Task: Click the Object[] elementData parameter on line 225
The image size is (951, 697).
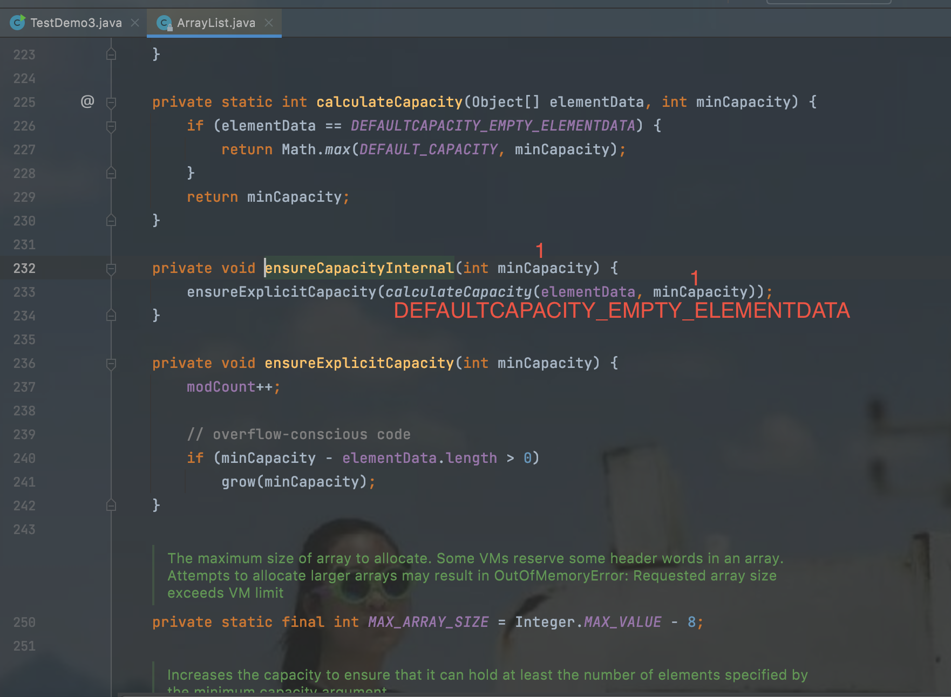Action: [x=558, y=102]
